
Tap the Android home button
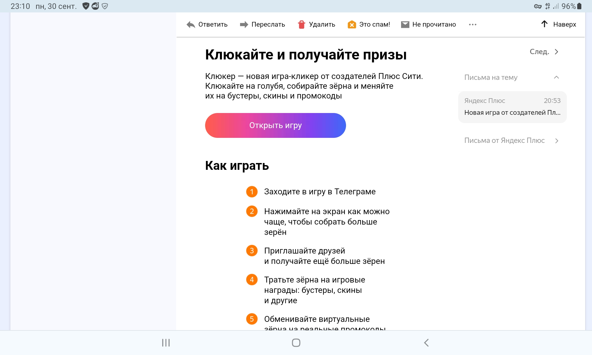point(296,343)
